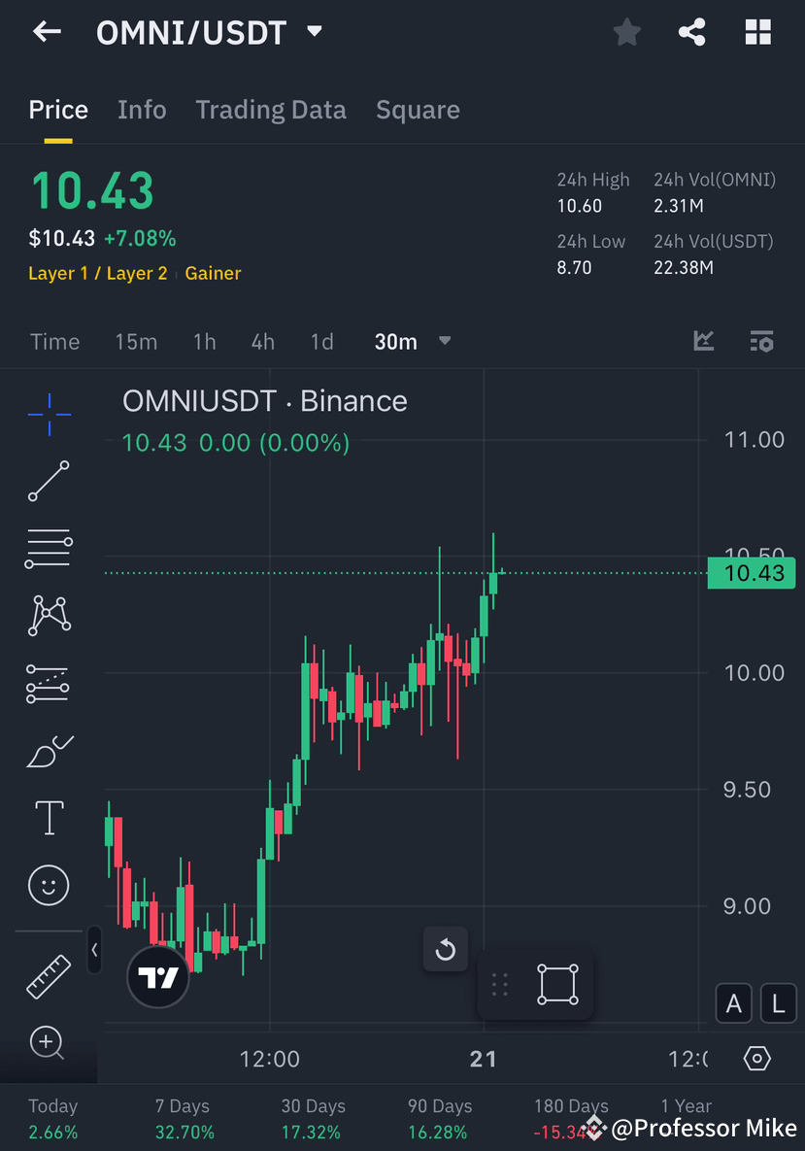Select the brush drawing tool
805x1151 pixels.
[49, 751]
